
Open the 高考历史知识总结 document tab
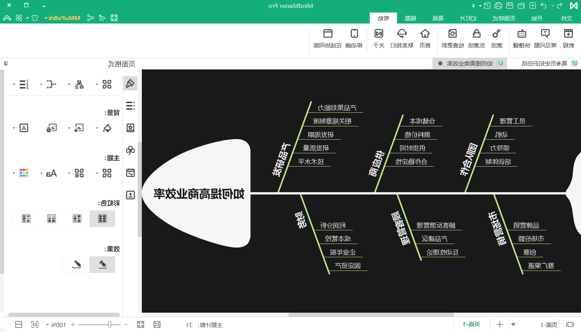(x=545, y=63)
